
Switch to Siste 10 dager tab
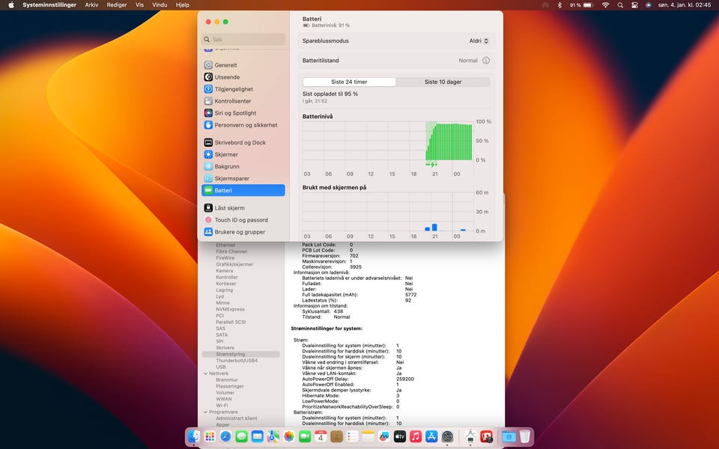pyautogui.click(x=443, y=82)
